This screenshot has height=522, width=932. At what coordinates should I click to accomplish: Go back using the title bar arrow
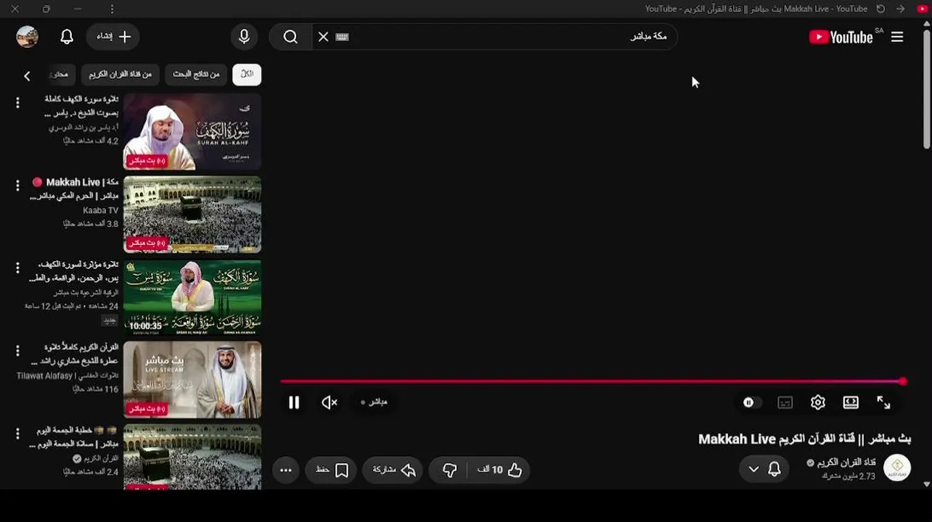point(900,9)
